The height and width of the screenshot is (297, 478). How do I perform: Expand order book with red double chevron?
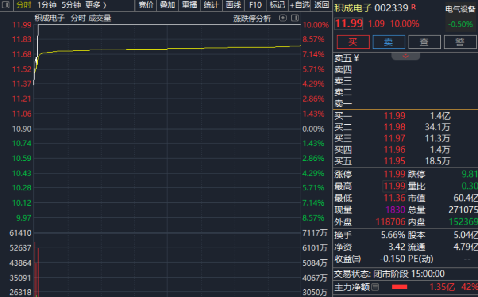pyautogui.click(x=405, y=56)
